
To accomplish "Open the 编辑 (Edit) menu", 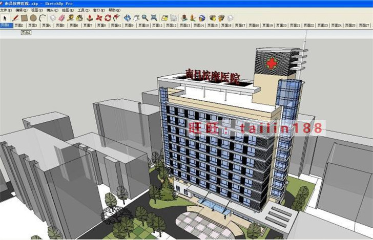I will coord(22,10).
